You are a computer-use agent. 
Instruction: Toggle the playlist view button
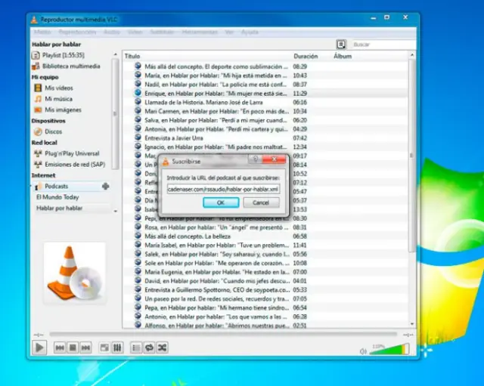pyautogui.click(x=136, y=347)
